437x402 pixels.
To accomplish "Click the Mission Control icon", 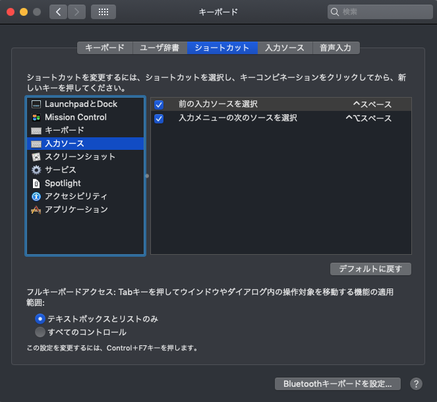I will click(36, 117).
